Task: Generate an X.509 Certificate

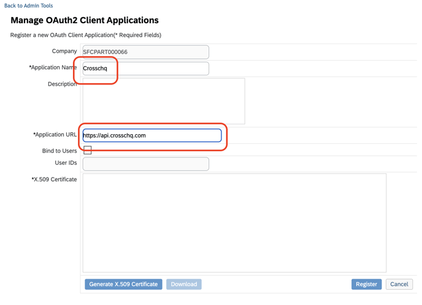Action: 123,284
